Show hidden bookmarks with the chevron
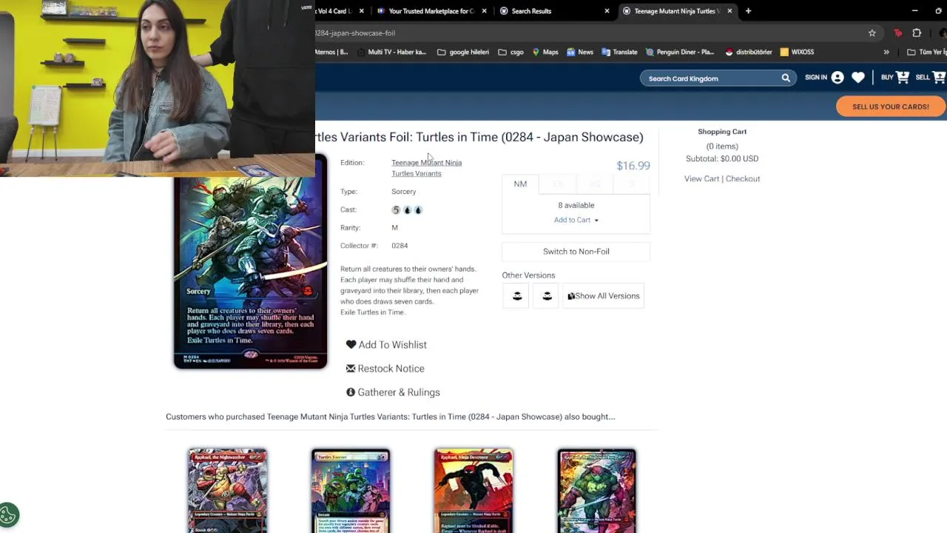 tap(886, 52)
